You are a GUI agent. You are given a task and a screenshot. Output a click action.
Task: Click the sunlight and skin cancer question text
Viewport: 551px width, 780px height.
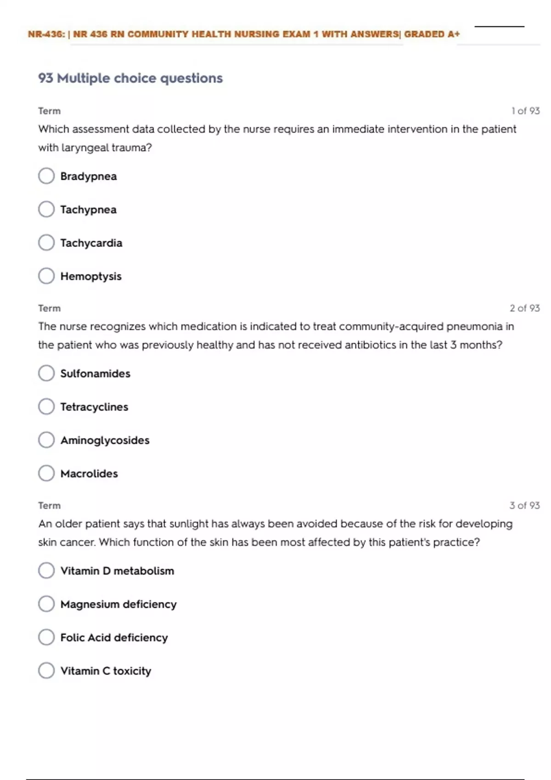pyautogui.click(x=275, y=533)
